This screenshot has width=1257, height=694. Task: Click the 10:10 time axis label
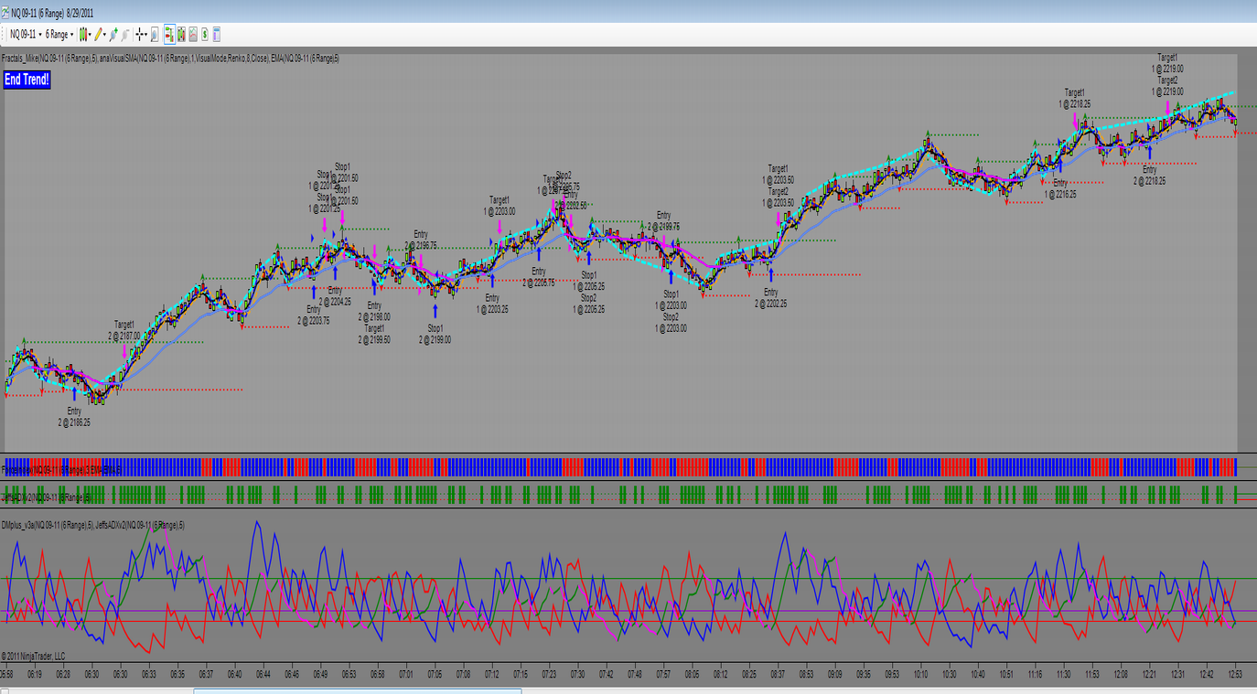[920, 675]
